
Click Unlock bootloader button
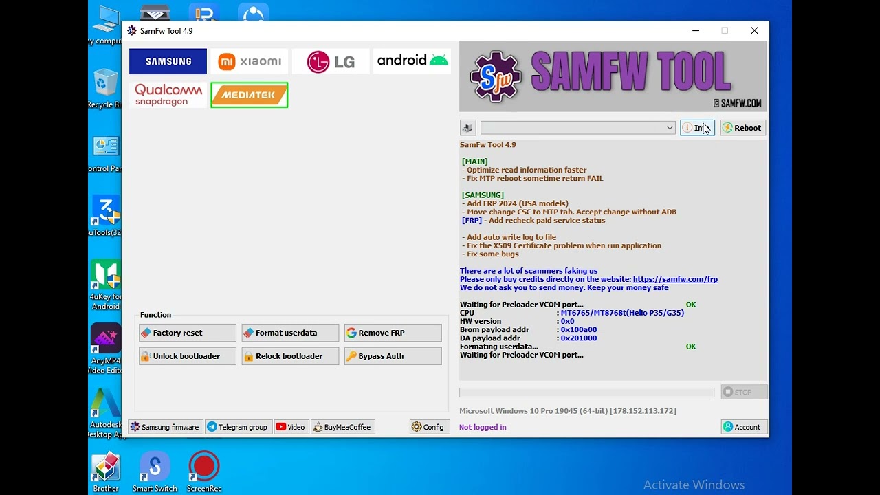(188, 356)
